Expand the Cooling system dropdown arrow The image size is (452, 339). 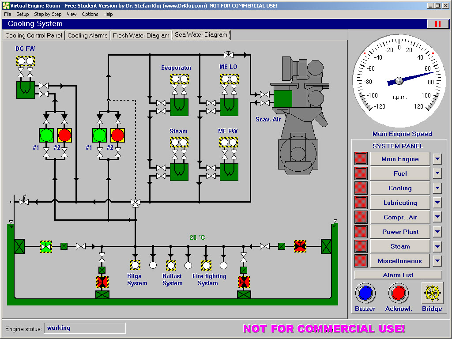pos(437,188)
